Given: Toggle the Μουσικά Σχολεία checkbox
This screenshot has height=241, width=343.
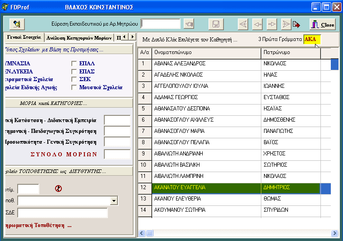Looking at the screenshot, I should click(x=74, y=87).
